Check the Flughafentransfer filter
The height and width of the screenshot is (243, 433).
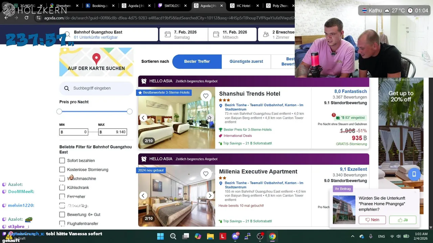click(62, 223)
